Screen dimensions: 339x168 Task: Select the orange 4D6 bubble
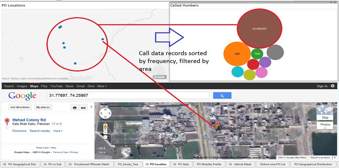click(x=237, y=54)
